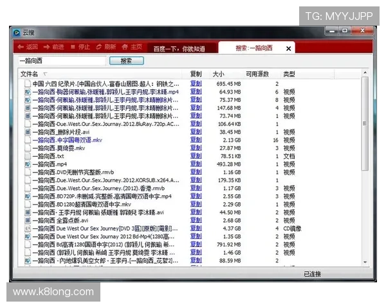Click the file icon of the 179.35 KB row
The width and height of the screenshot is (386, 308).
tap(28, 180)
